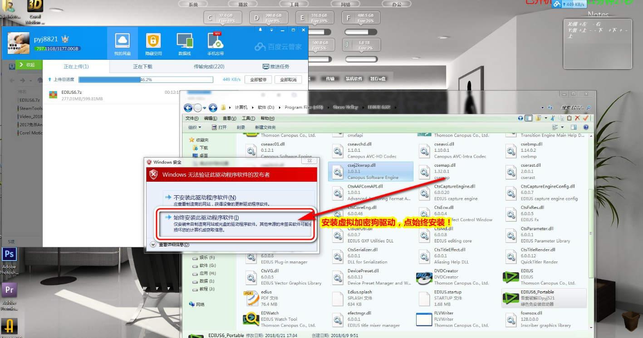Viewport: 643px width, 338px height.
Task: Toggle the preview pane button
Action: pos(574,128)
